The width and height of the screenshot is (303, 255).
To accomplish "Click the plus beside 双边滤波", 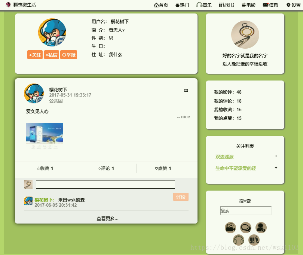I will coord(276,156).
